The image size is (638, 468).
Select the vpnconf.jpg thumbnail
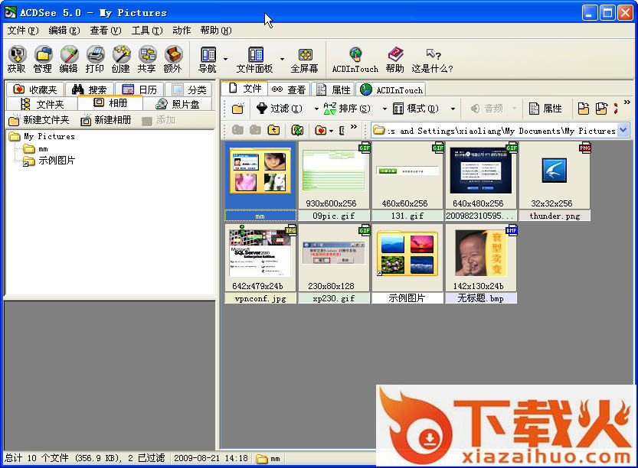click(x=260, y=258)
